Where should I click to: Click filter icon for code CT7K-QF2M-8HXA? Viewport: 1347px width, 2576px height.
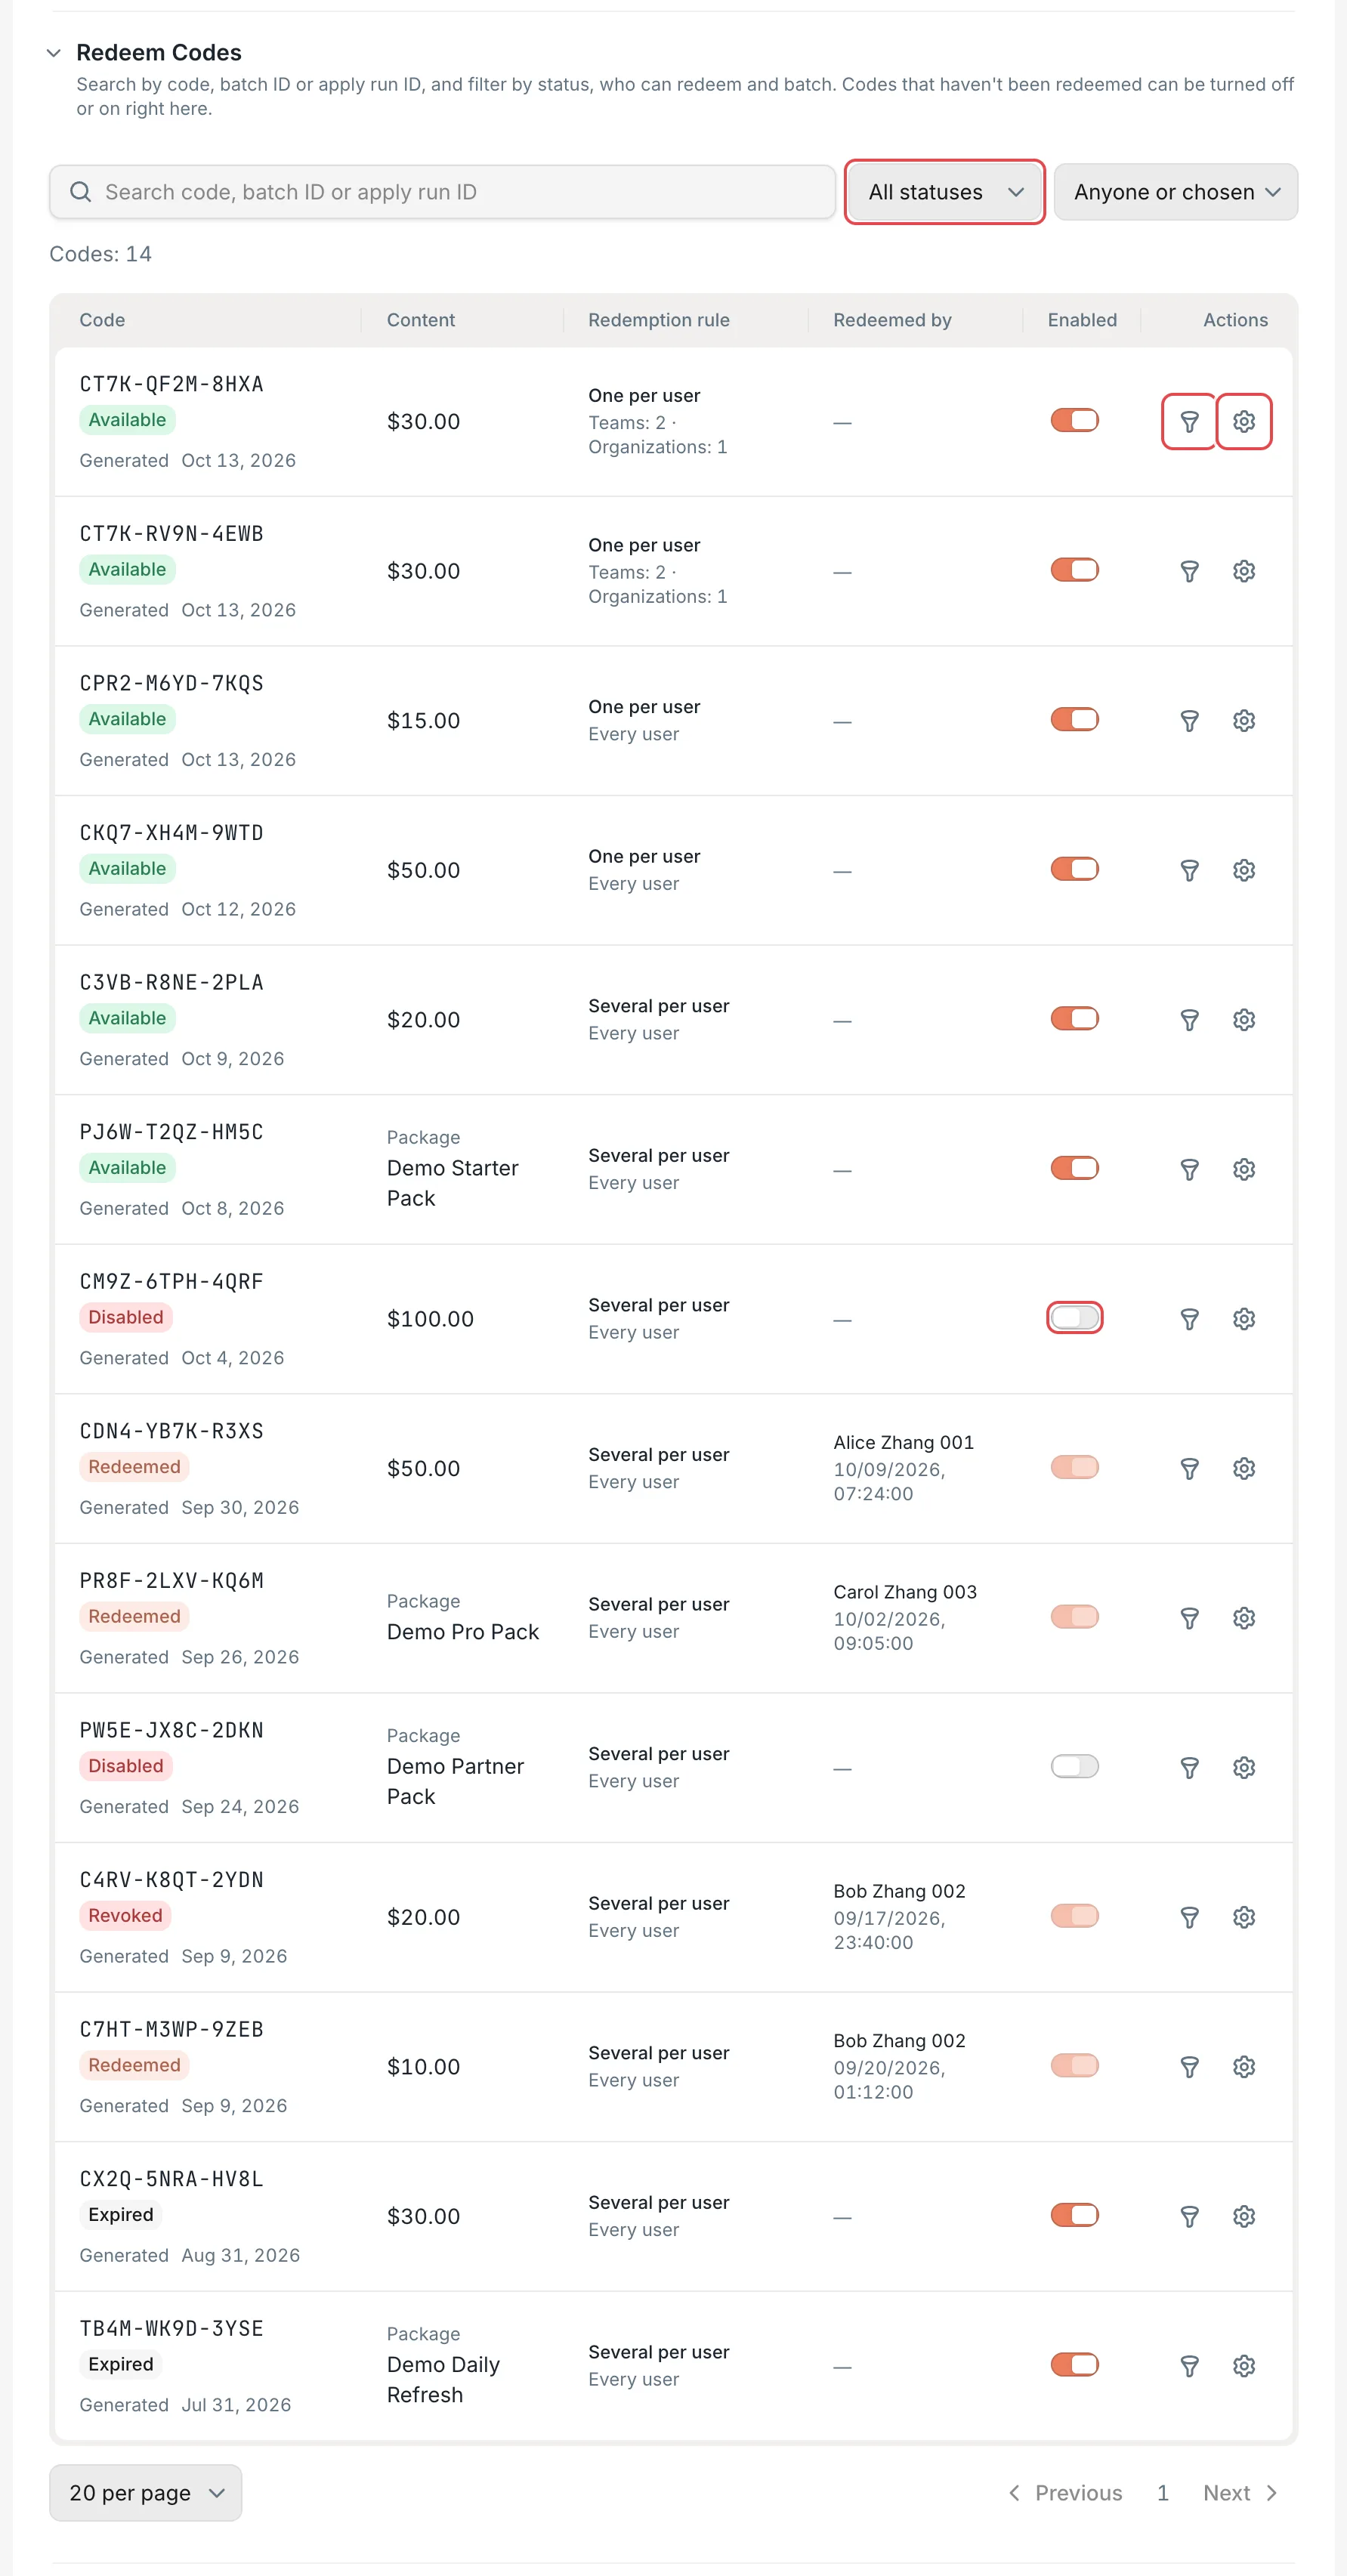[x=1189, y=421]
